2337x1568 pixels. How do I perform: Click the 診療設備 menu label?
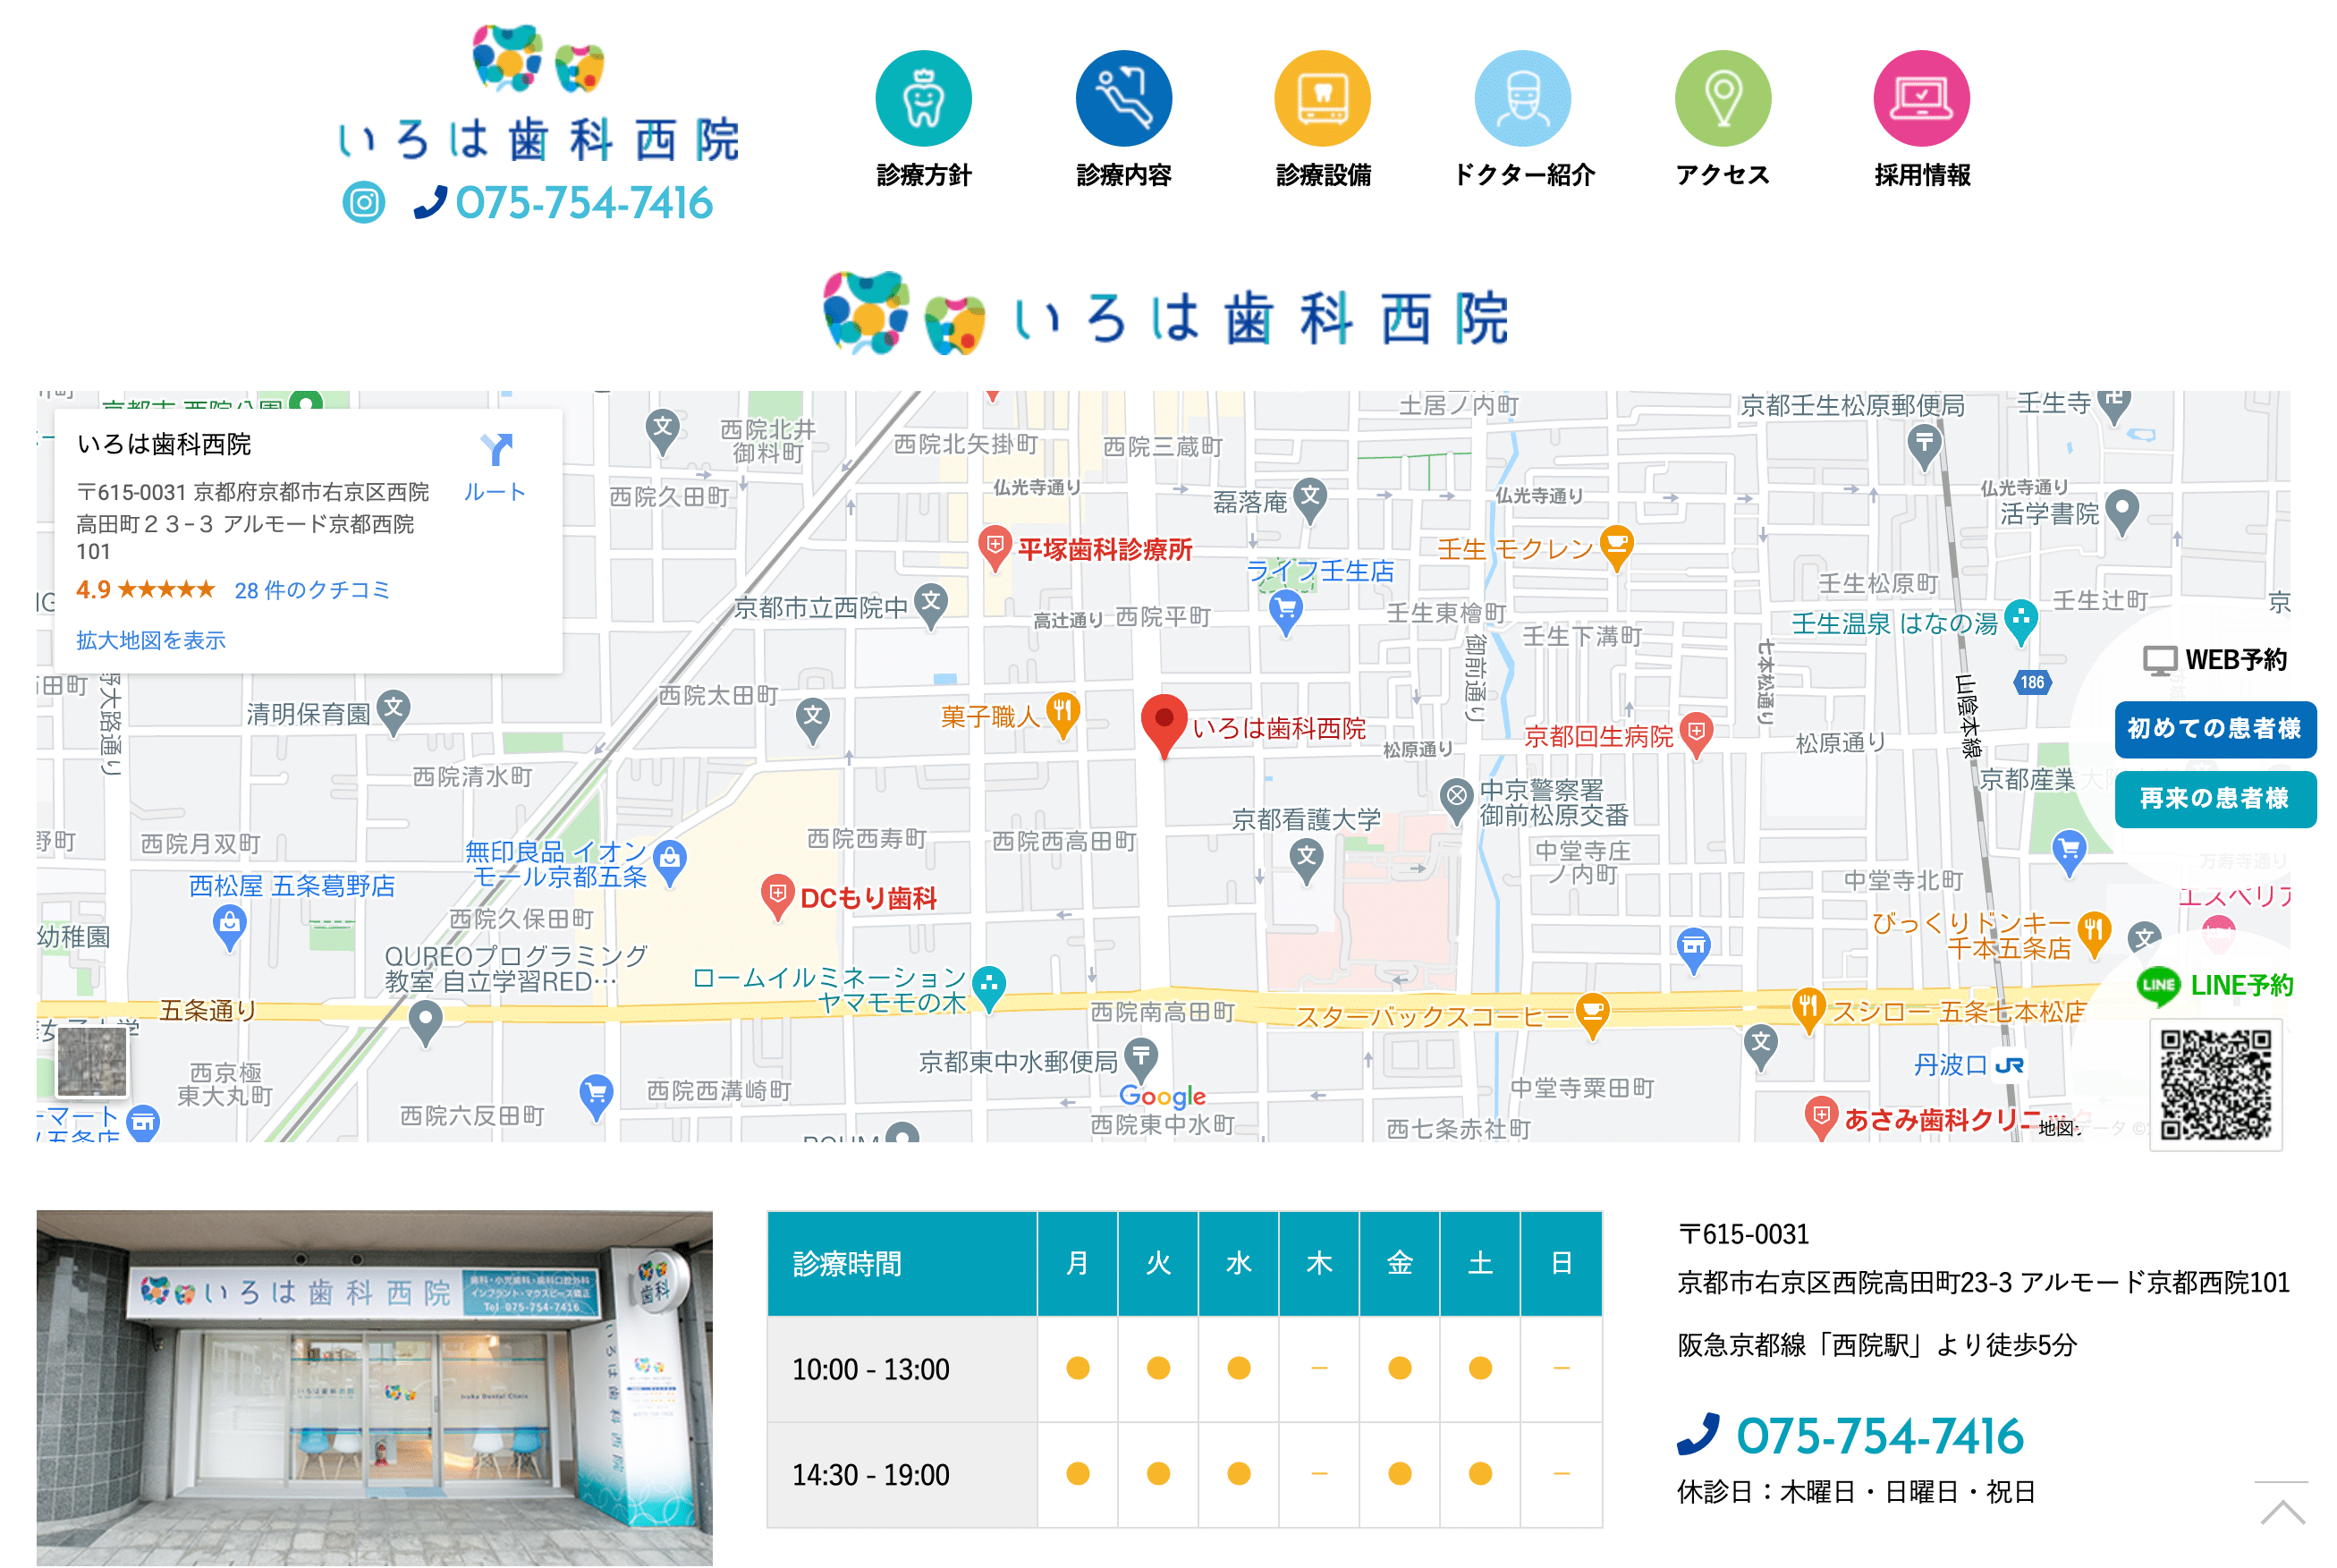pyautogui.click(x=1322, y=175)
